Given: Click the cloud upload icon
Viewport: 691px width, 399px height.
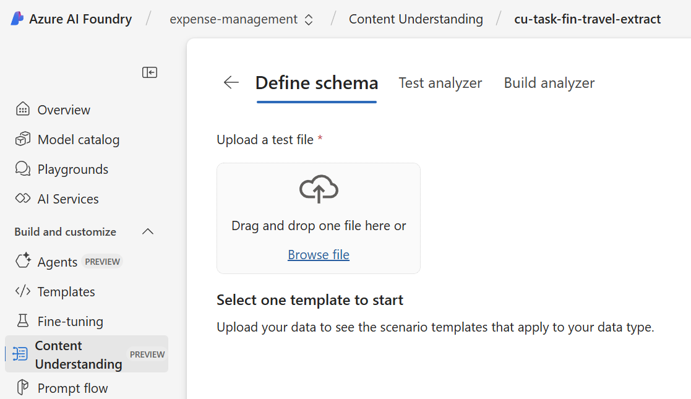Looking at the screenshot, I should (319, 189).
